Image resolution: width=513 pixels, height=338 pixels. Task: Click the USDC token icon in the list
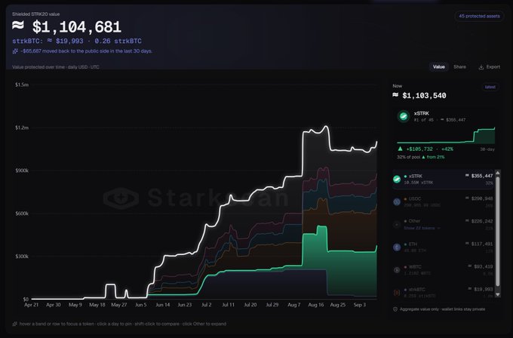tap(397, 202)
